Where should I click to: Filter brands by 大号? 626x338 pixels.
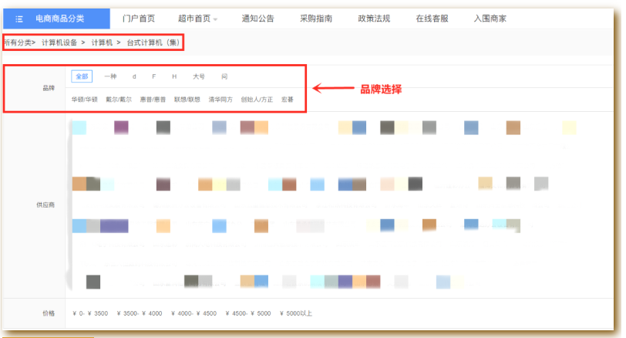[199, 76]
